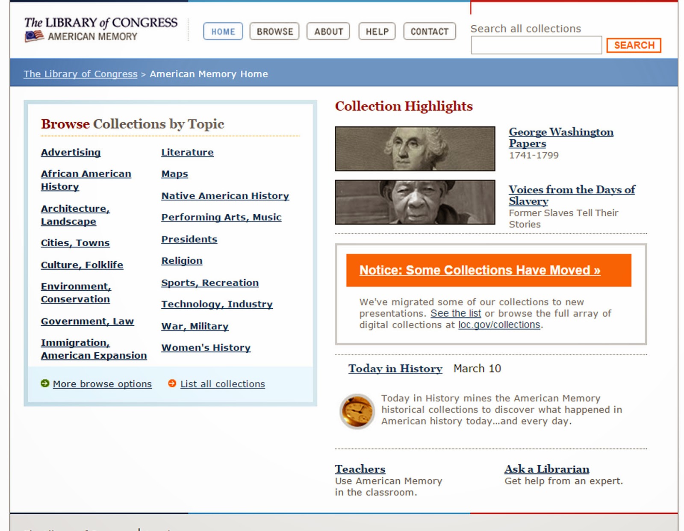Select the Cities, Towns topic link
The width and height of the screenshot is (684, 531).
[75, 243]
